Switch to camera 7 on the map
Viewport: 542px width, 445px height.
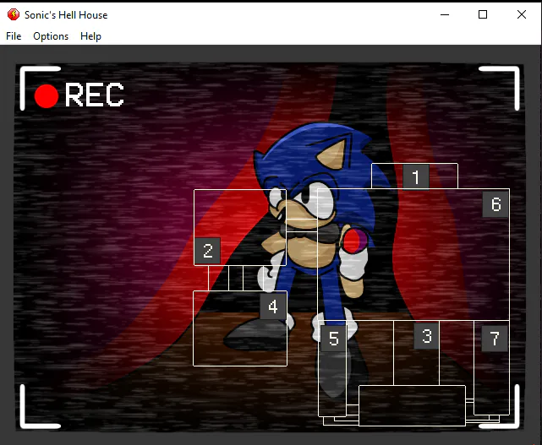(495, 339)
